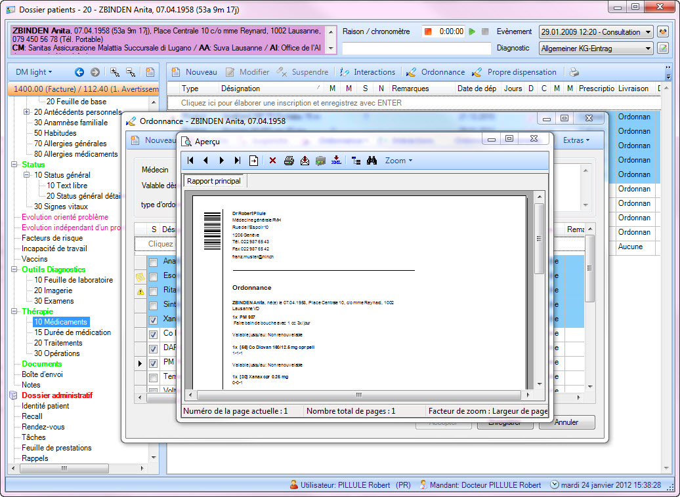Export the report as XML
This screenshot has height=497, width=680.
tap(336, 161)
